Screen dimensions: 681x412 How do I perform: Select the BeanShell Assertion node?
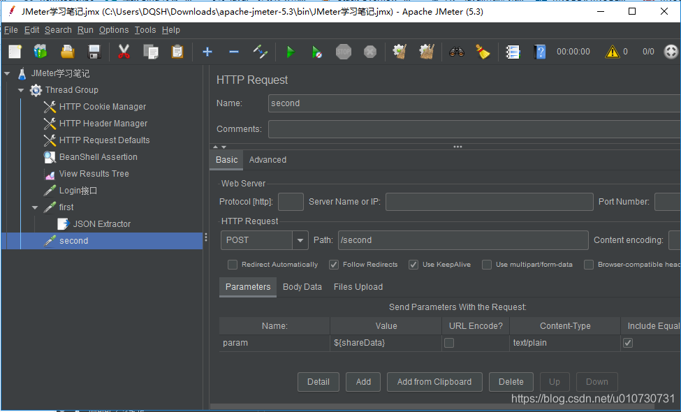(x=98, y=157)
